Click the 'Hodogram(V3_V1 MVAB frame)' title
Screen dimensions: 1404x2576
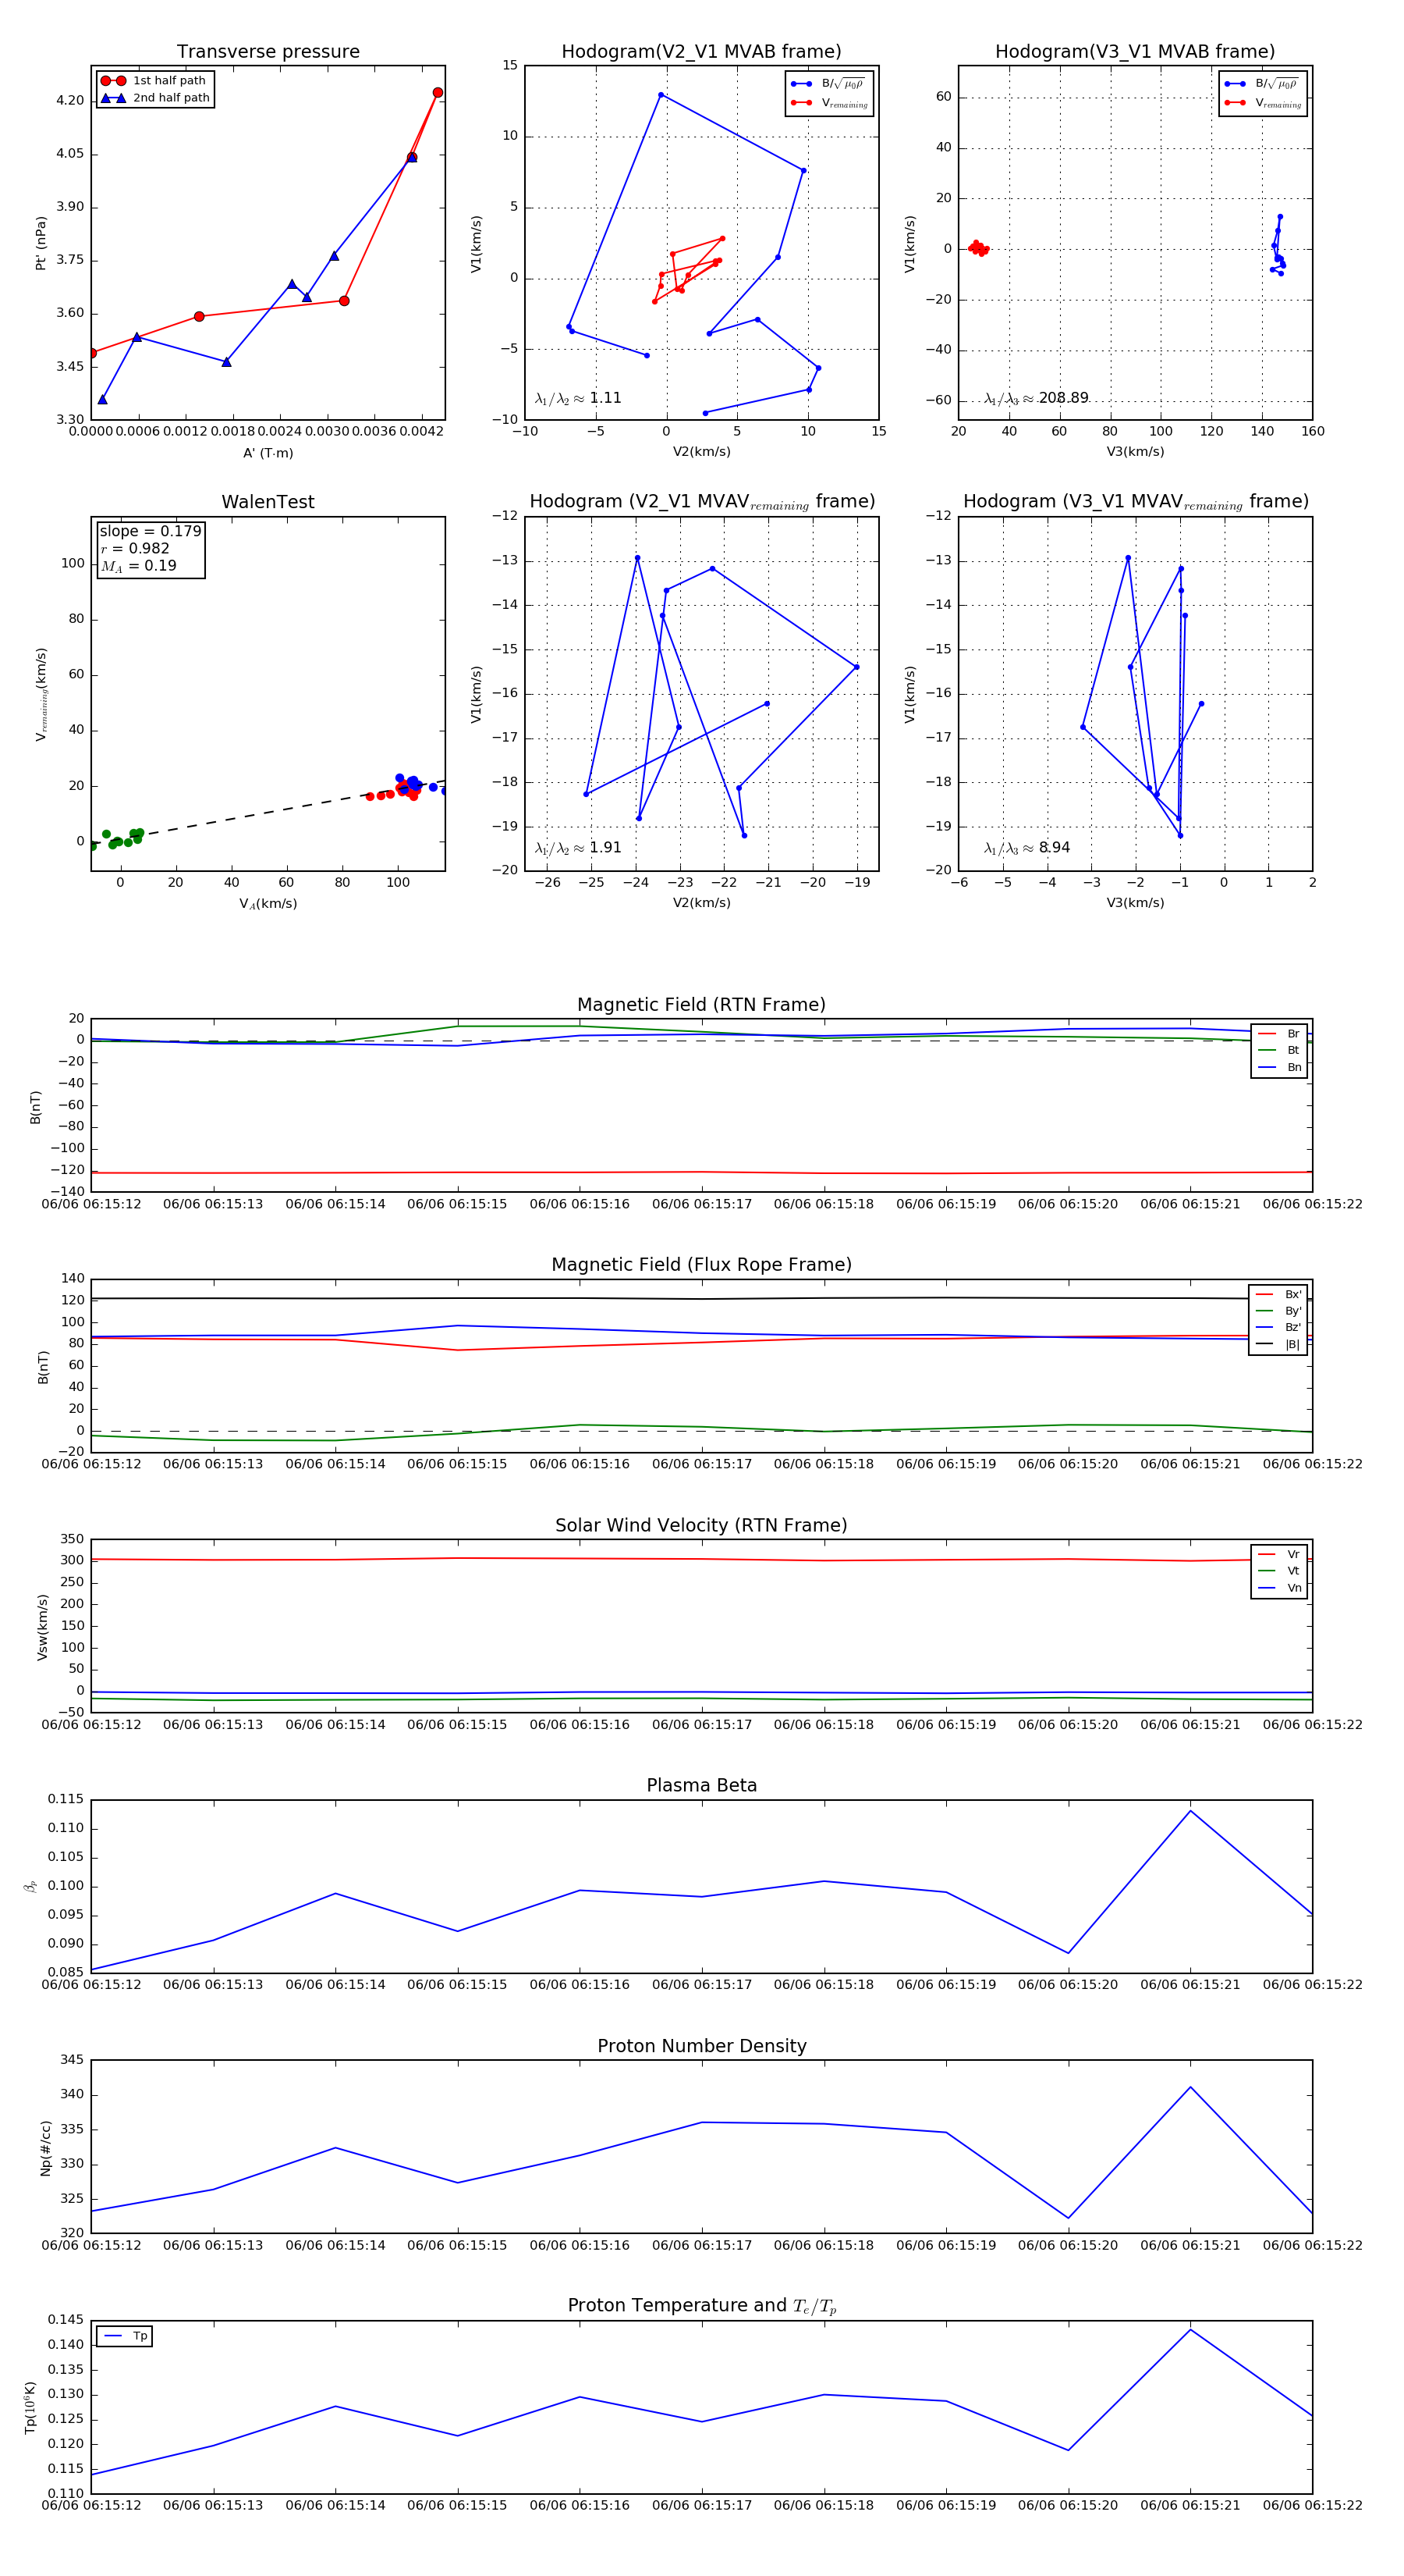pyautogui.click(x=1135, y=52)
